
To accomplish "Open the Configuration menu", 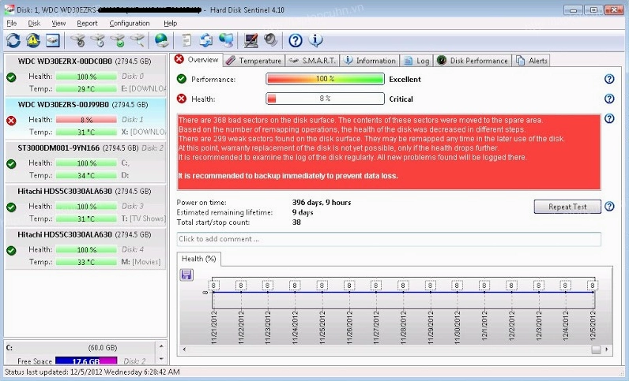I will pyautogui.click(x=130, y=23).
